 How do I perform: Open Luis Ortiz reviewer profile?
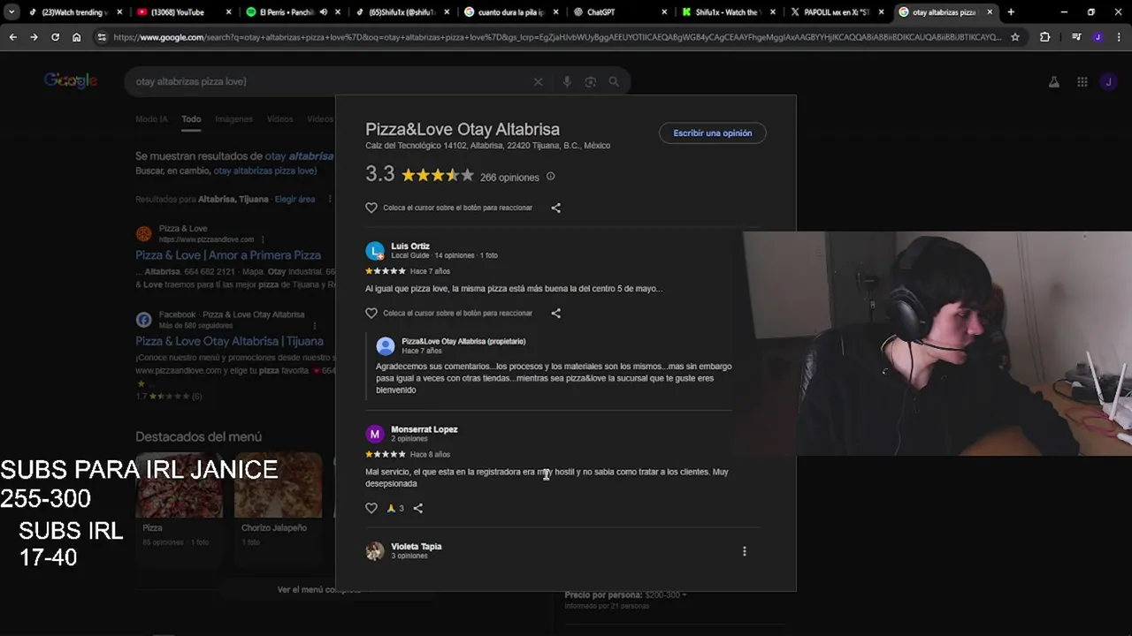[x=410, y=246]
